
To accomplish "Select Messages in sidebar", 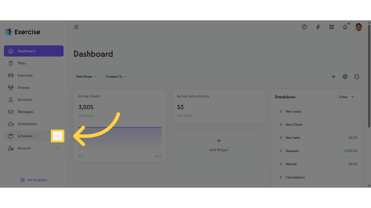I will coord(25,112).
